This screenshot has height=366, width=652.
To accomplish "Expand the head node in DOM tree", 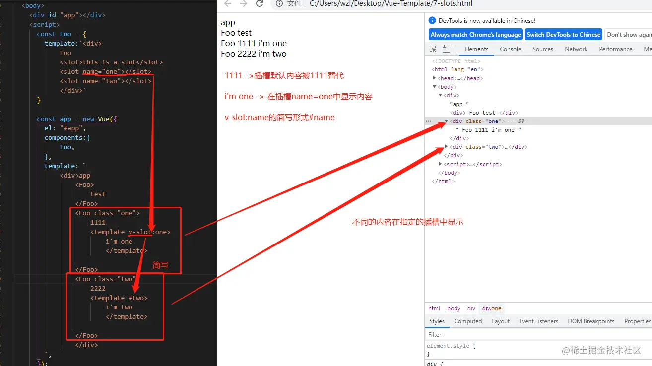I will (435, 78).
